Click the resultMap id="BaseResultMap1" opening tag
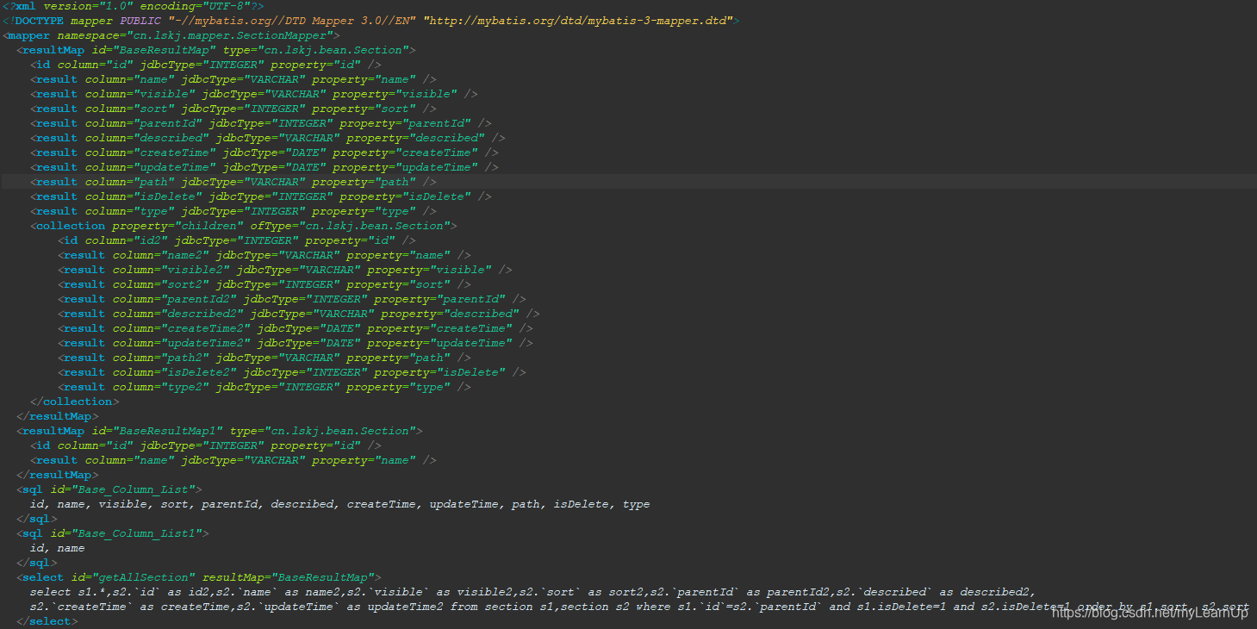 click(x=219, y=431)
